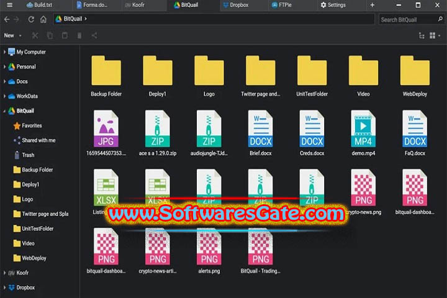This screenshot has height=298, width=447.
Task: Open Trash in the sidebar
Action: coord(24,155)
